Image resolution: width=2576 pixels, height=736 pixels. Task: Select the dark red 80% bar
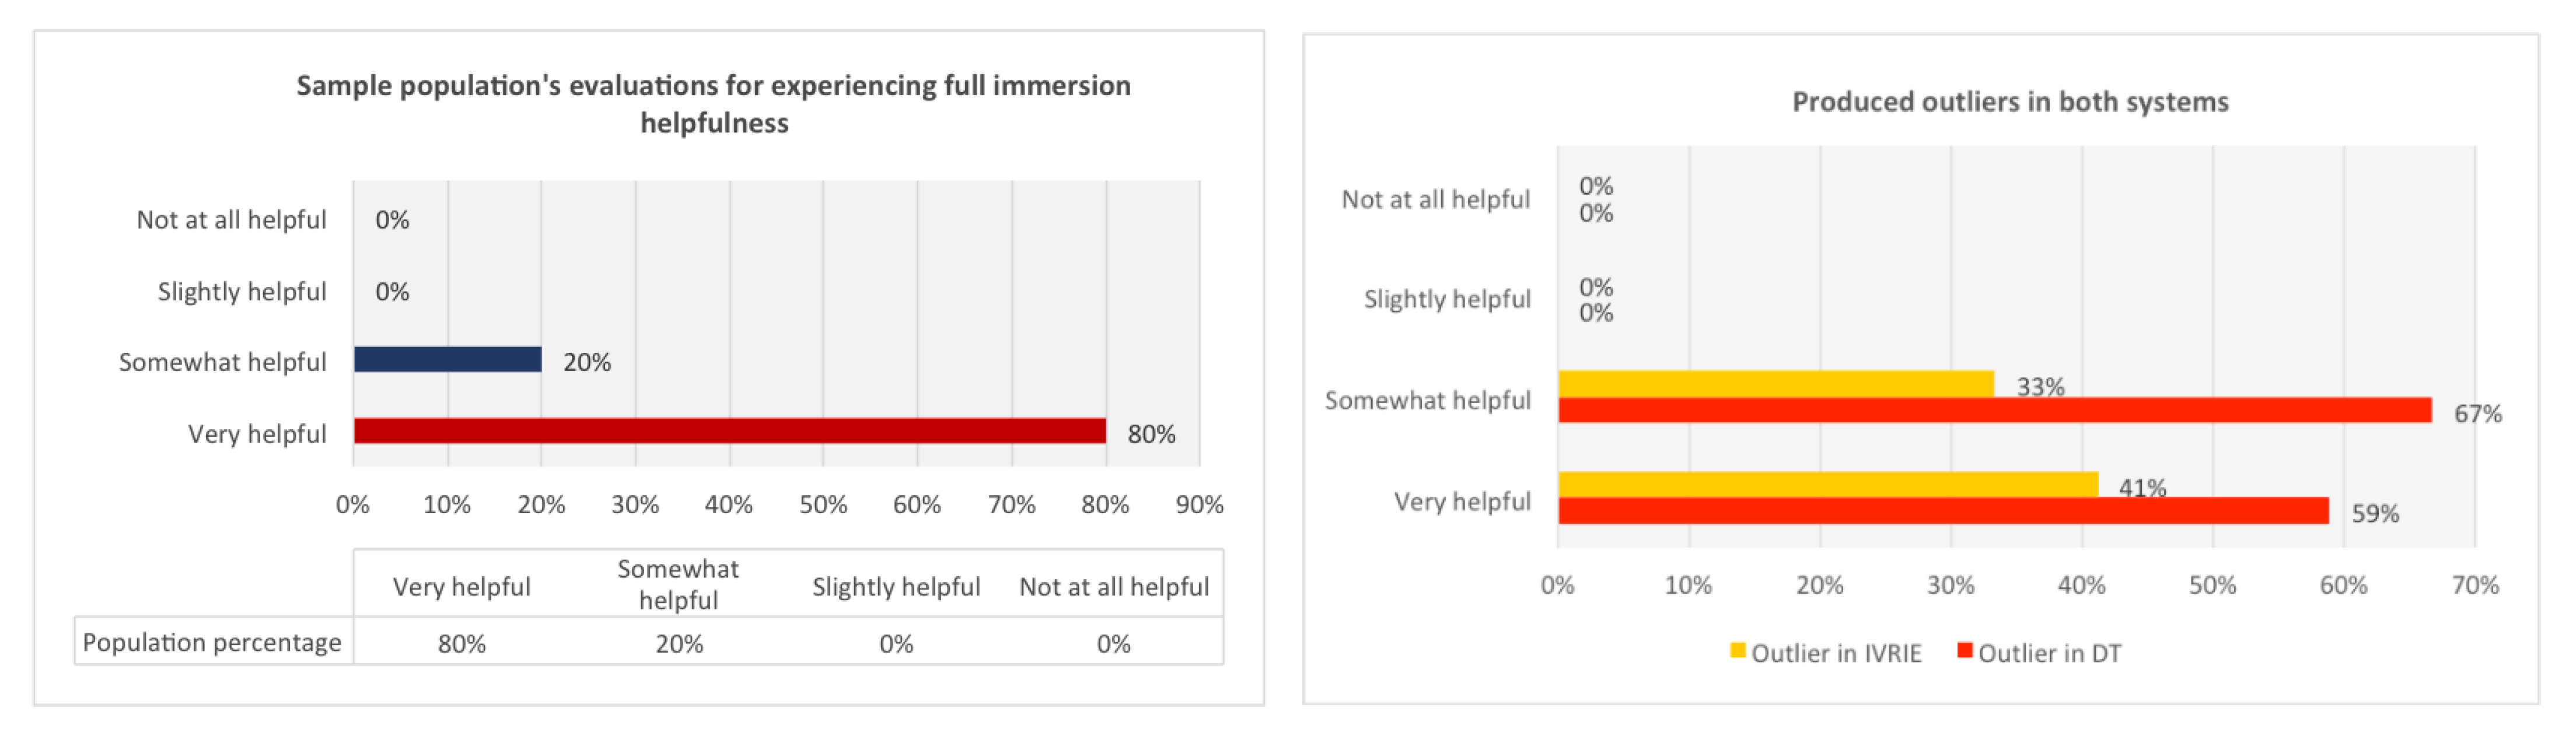pos(729,431)
